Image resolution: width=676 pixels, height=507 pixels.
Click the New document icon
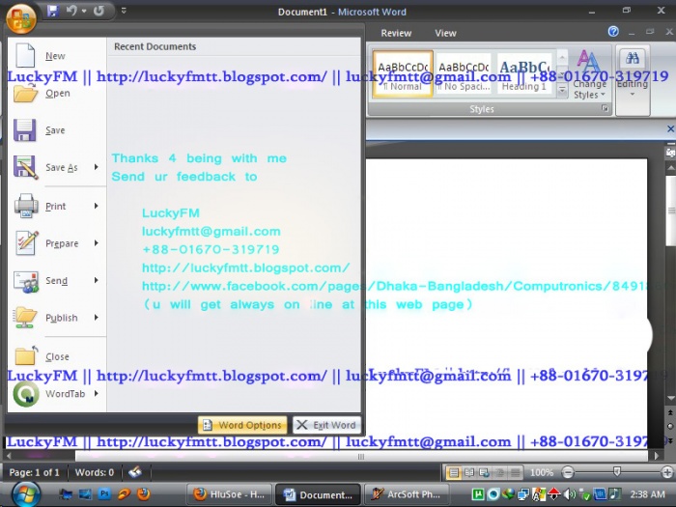tap(26, 55)
